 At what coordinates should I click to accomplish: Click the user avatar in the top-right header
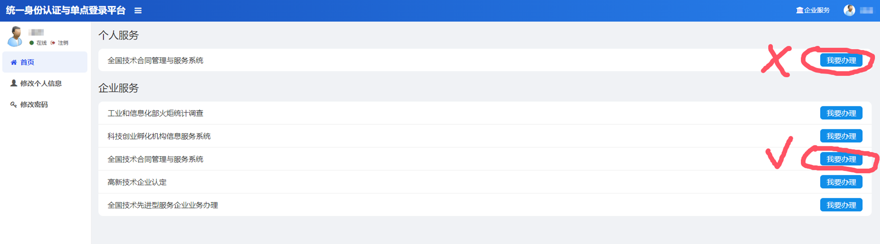point(849,10)
